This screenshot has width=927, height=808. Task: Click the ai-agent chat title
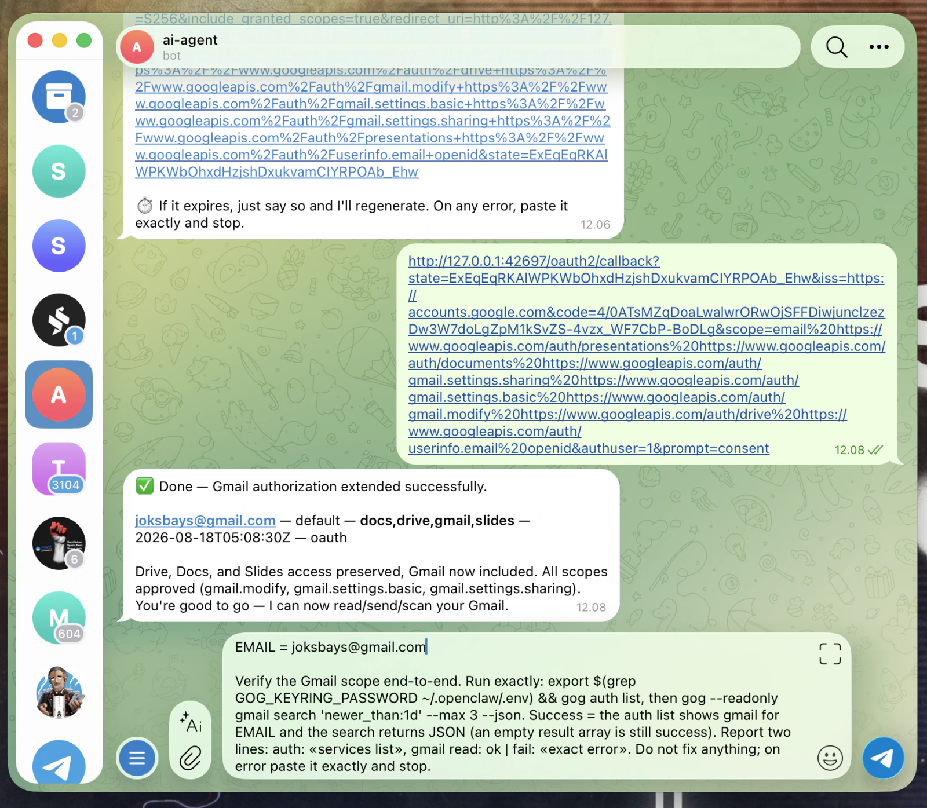[190, 40]
